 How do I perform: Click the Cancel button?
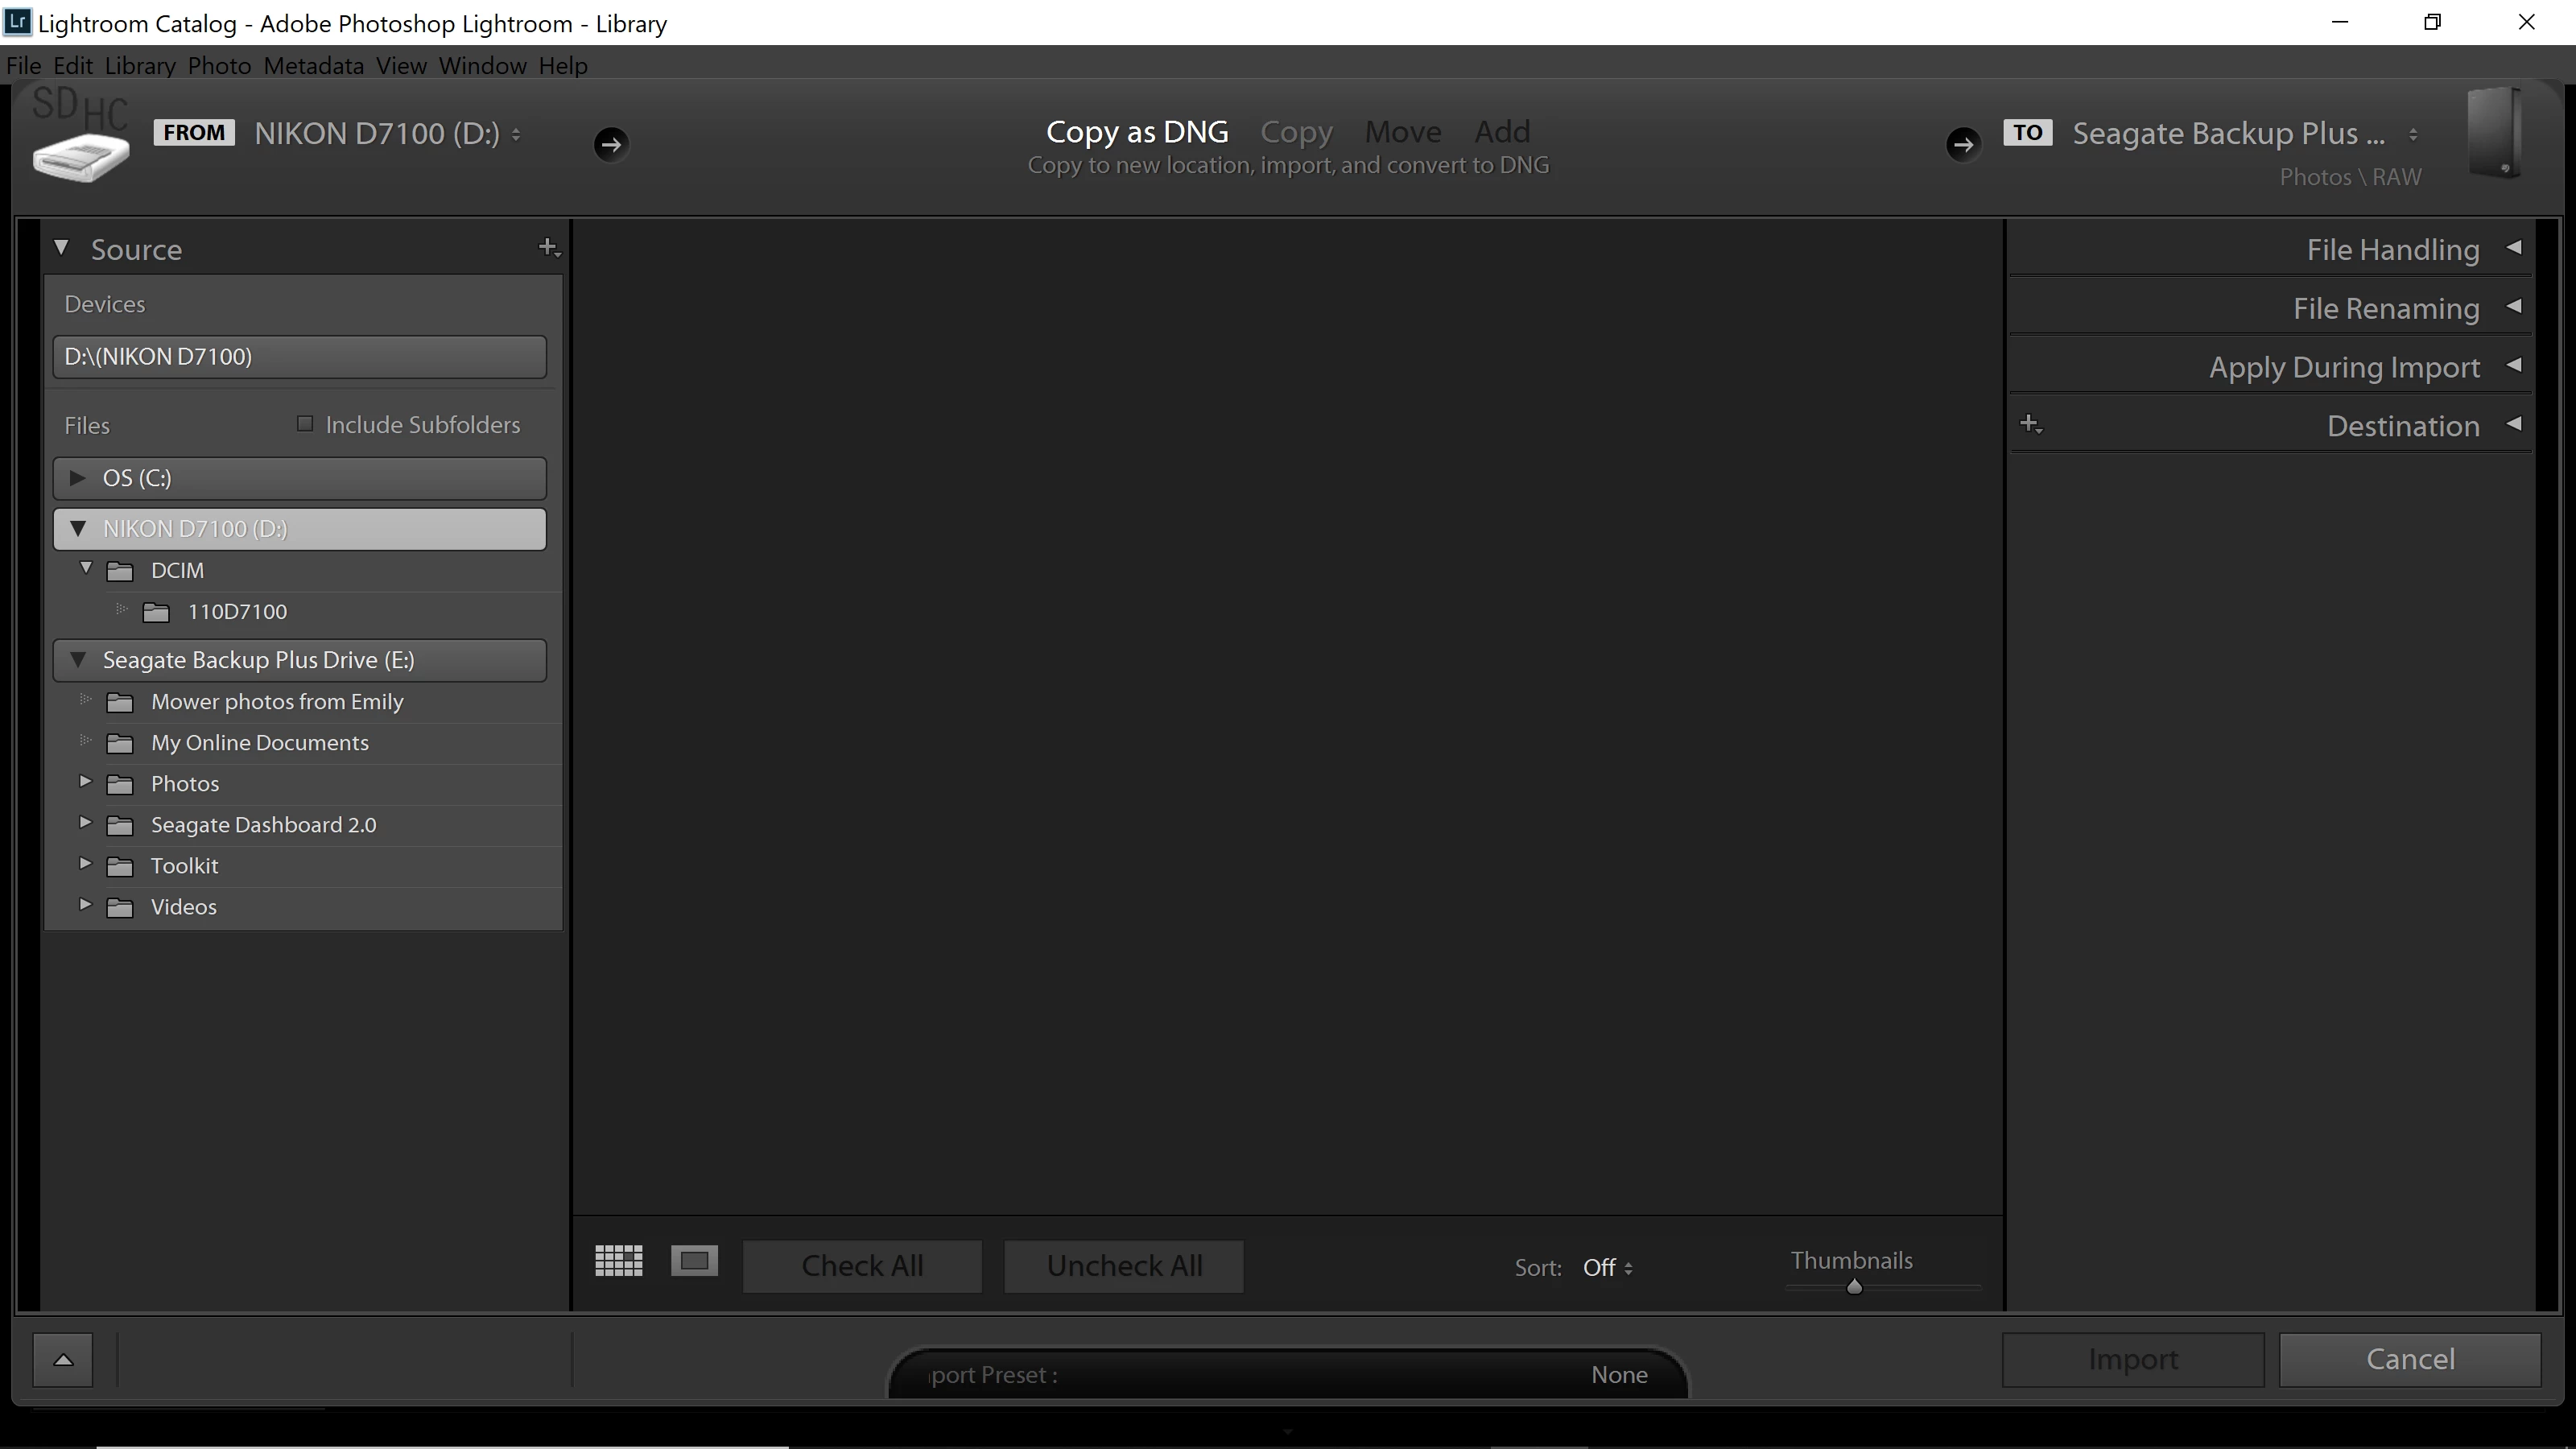tap(2409, 1359)
